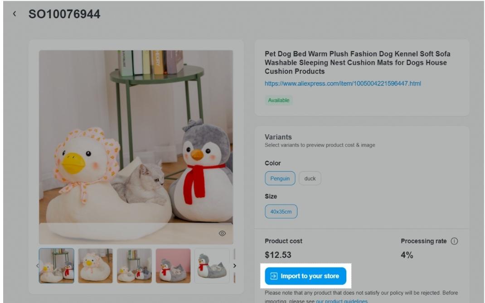Select the pink background penguin thumbnail

[x=173, y=265]
